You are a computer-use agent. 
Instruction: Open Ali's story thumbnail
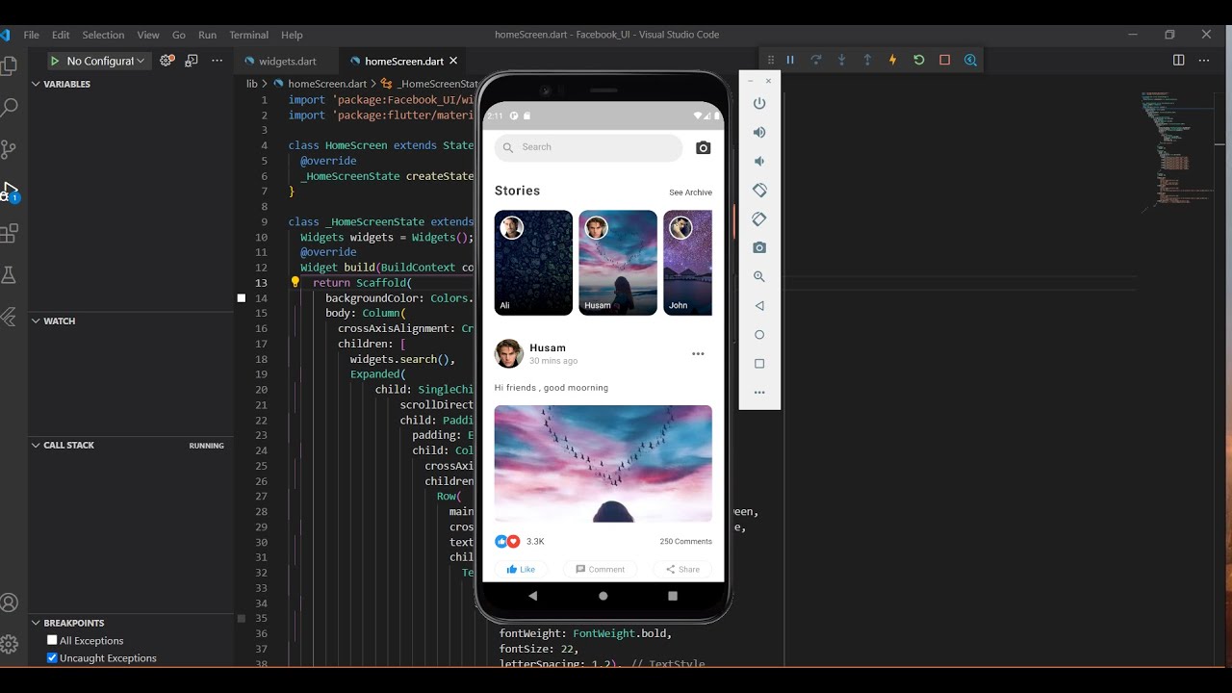pyautogui.click(x=533, y=263)
